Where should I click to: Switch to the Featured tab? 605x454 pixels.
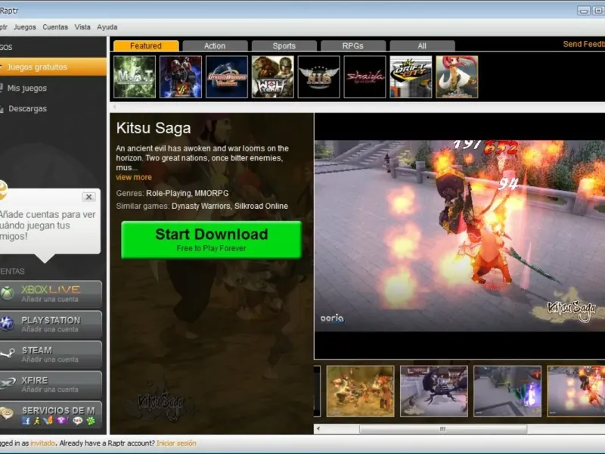[x=146, y=46]
